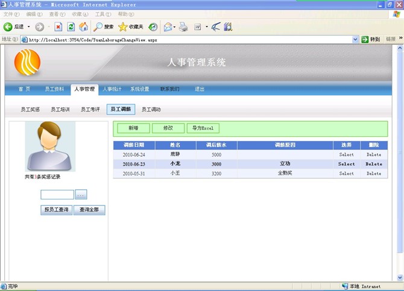Go to 首页 navigation tab
Screen dimensions: 404x291
click(x=24, y=89)
